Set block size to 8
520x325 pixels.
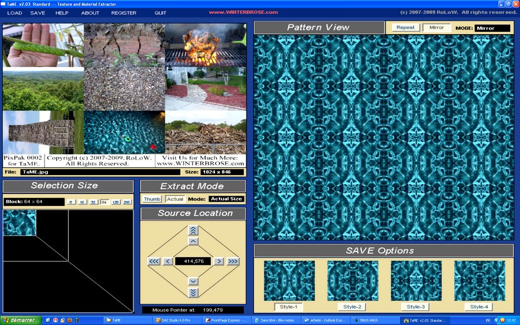(x=71, y=202)
